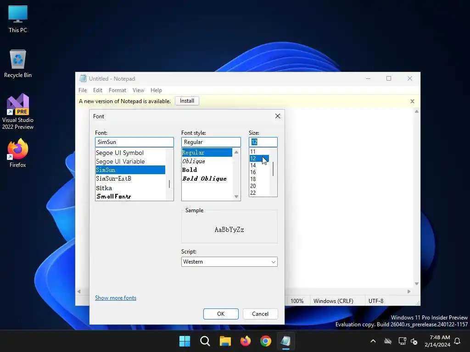Image resolution: width=470 pixels, height=352 pixels.
Task: Click the Notepad horizontal scroll right arrow
Action: (409, 291)
